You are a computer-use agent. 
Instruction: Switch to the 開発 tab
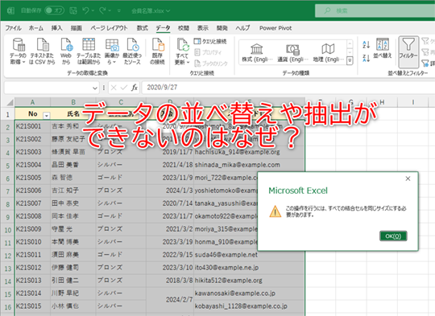(x=222, y=28)
